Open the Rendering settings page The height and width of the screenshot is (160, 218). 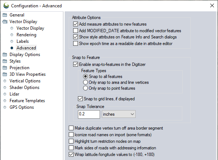click(x=26, y=35)
